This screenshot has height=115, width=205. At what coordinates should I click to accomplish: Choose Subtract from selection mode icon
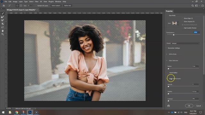(21, 6)
